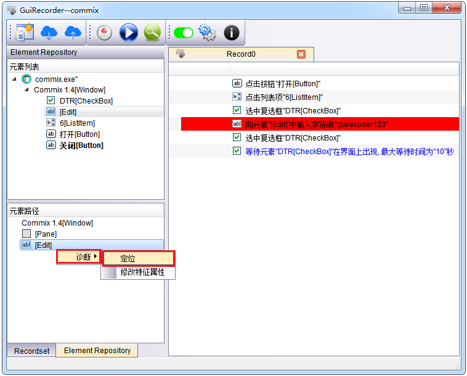The width and height of the screenshot is (467, 376).
Task: Select 打开[Button] in element list
Action: (79, 134)
